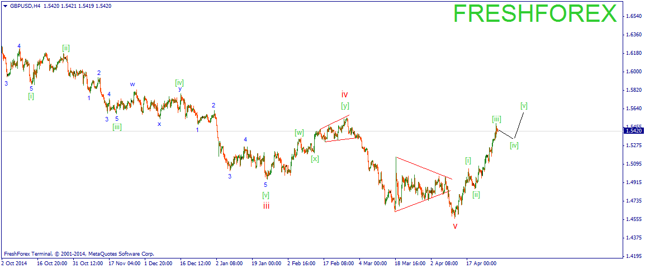The image size is (645, 268).
Task: Click the red 'iii' wave label
Action: coord(267,205)
